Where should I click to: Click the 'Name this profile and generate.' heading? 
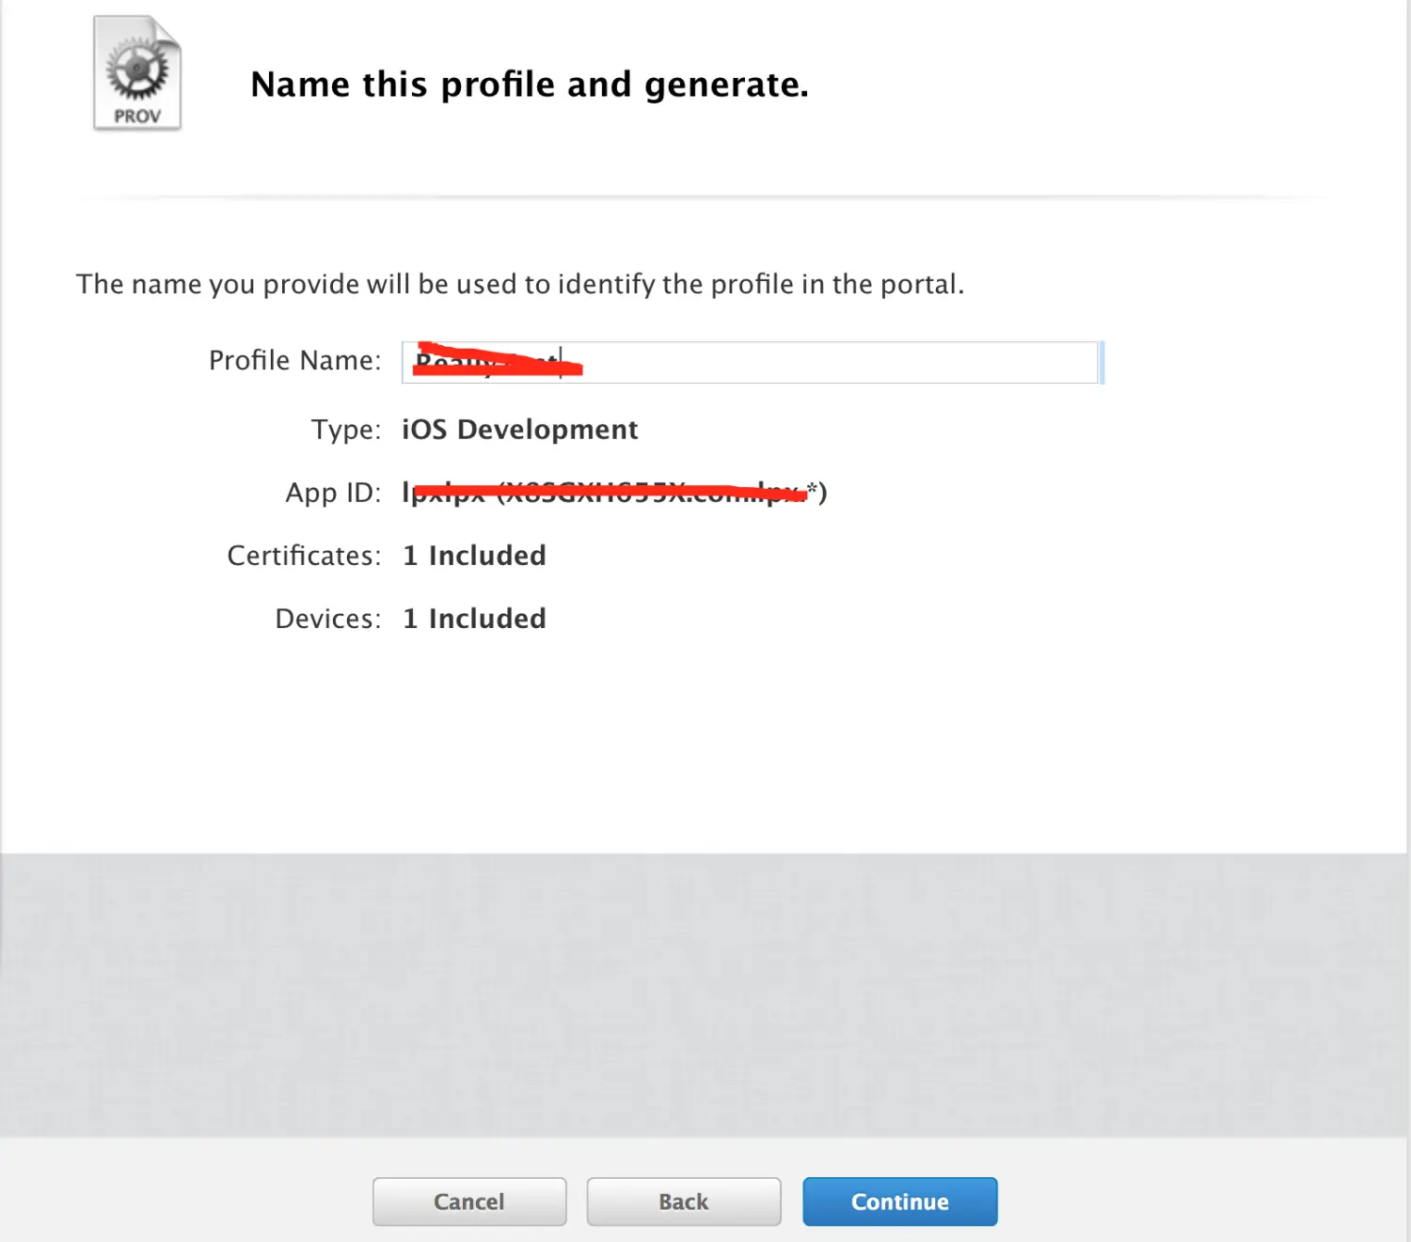point(530,86)
